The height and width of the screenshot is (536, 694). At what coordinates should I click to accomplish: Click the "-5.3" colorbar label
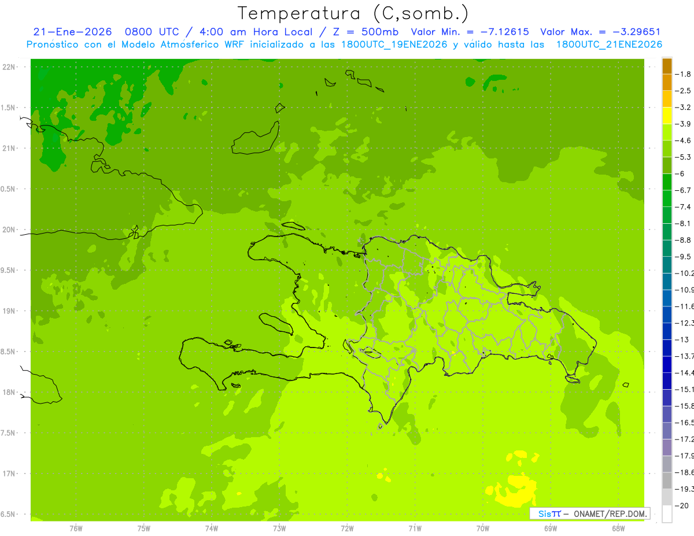(x=684, y=157)
